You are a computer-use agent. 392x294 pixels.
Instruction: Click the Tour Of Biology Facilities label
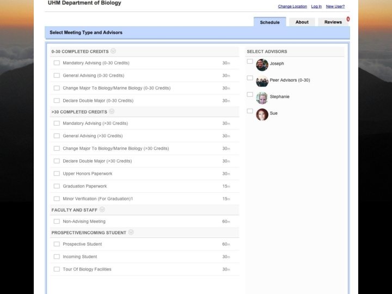coord(87,269)
